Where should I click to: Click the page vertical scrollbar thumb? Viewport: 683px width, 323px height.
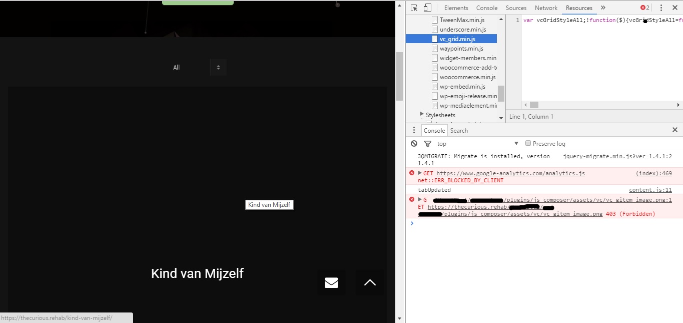[x=399, y=76]
